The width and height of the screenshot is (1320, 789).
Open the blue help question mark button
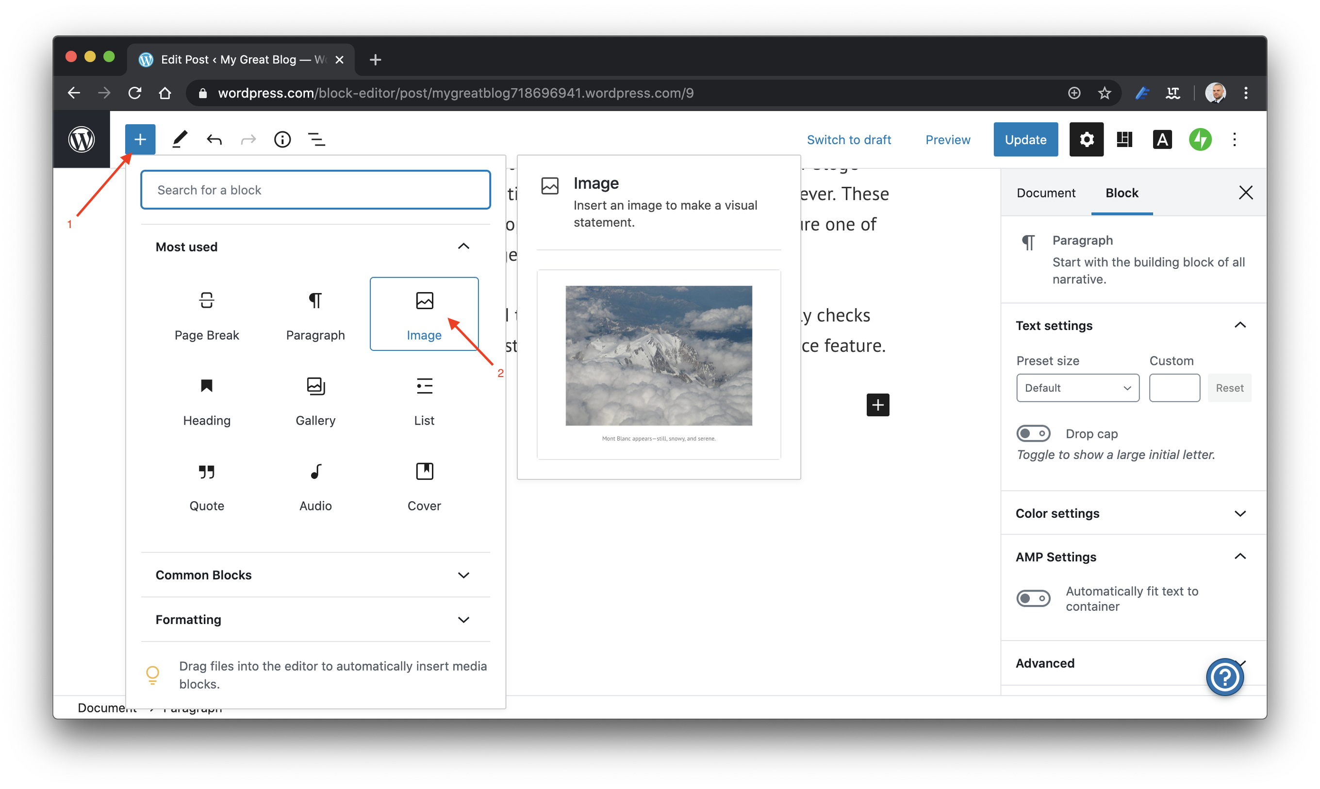click(x=1225, y=677)
